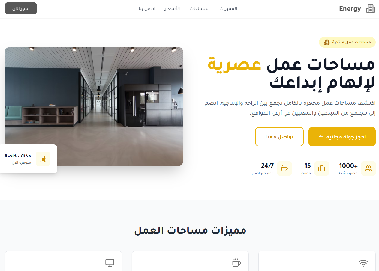This screenshot has height=271, width=379.
Task: Click the تواصل معنا outlined button
Action: coord(279,137)
